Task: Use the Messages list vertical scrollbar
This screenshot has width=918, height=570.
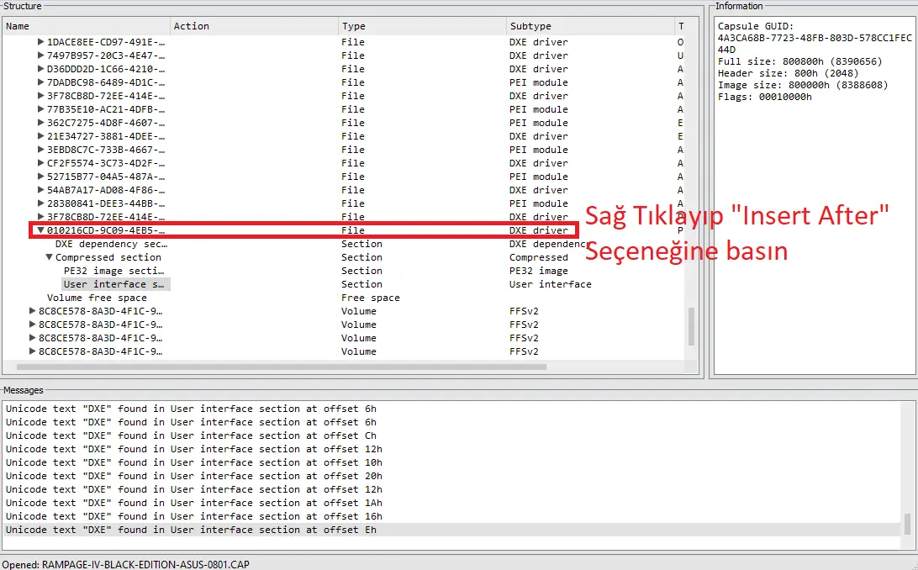Action: pos(907,525)
